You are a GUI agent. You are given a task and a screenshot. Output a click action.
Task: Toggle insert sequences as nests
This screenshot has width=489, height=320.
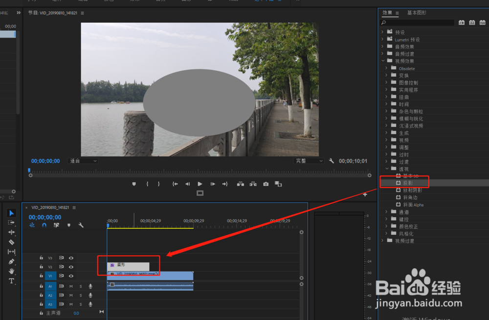coord(32,225)
